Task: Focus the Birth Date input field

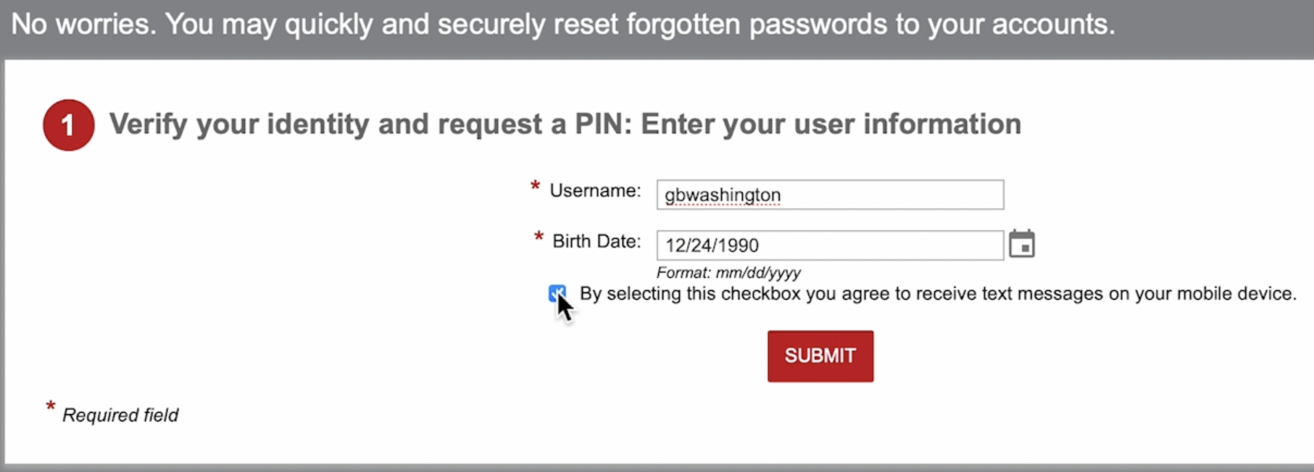Action: coord(830,245)
